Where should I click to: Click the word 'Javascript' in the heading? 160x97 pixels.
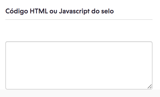coord(74,12)
